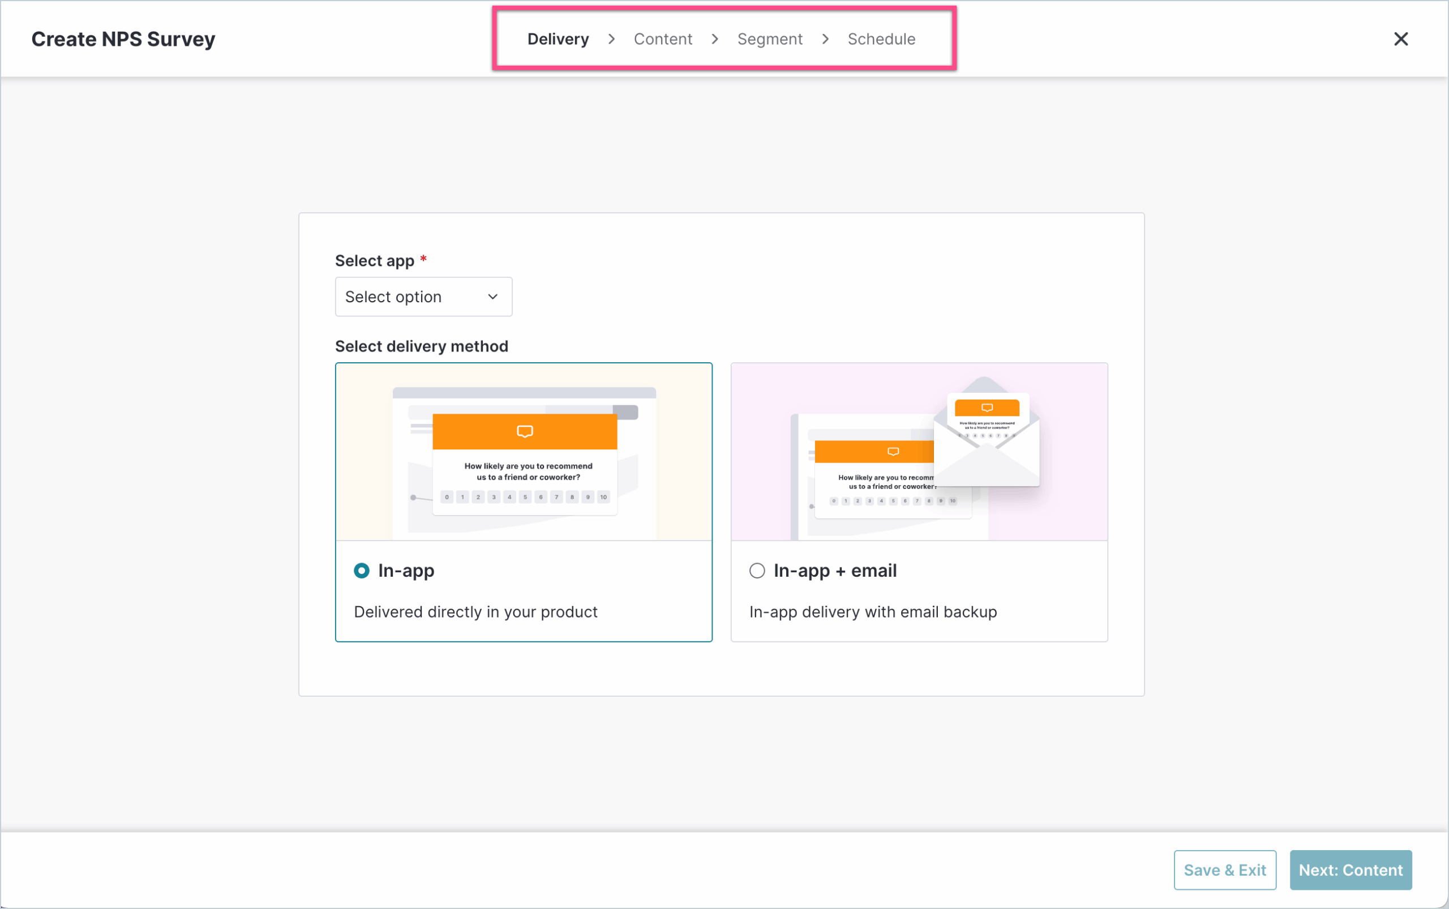The image size is (1449, 909).
Task: Go to the Content step
Action: 663,39
